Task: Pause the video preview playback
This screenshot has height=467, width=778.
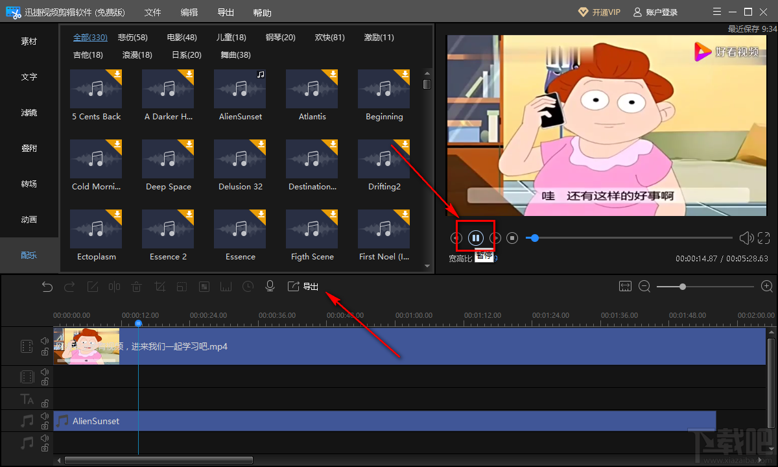Action: [x=476, y=238]
